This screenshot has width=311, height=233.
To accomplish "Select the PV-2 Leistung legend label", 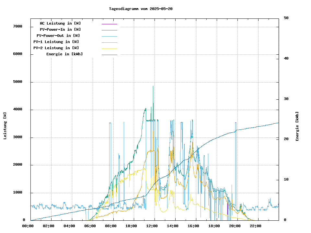I will [x=56, y=48].
